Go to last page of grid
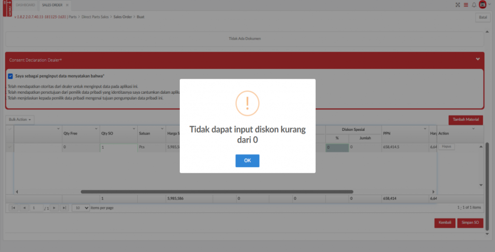495x252 pixels. [x=65, y=208]
